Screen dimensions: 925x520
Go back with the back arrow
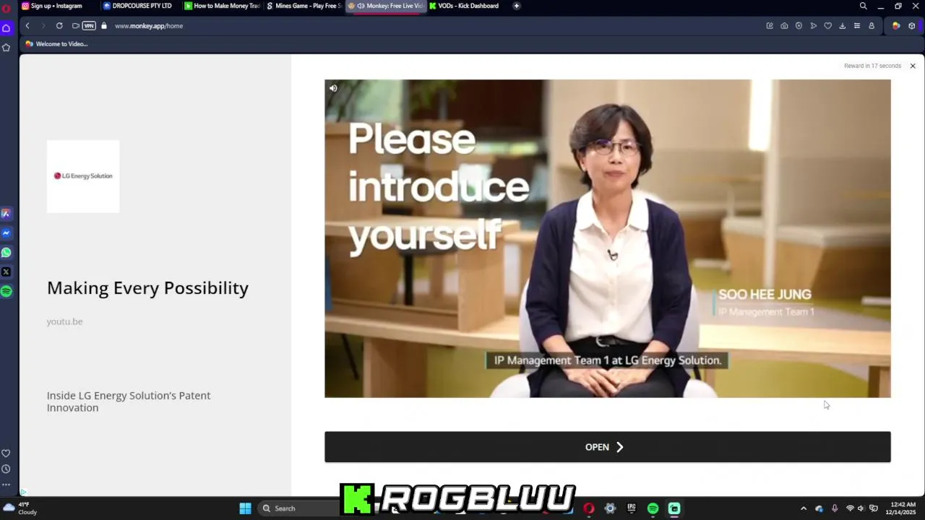(27, 26)
